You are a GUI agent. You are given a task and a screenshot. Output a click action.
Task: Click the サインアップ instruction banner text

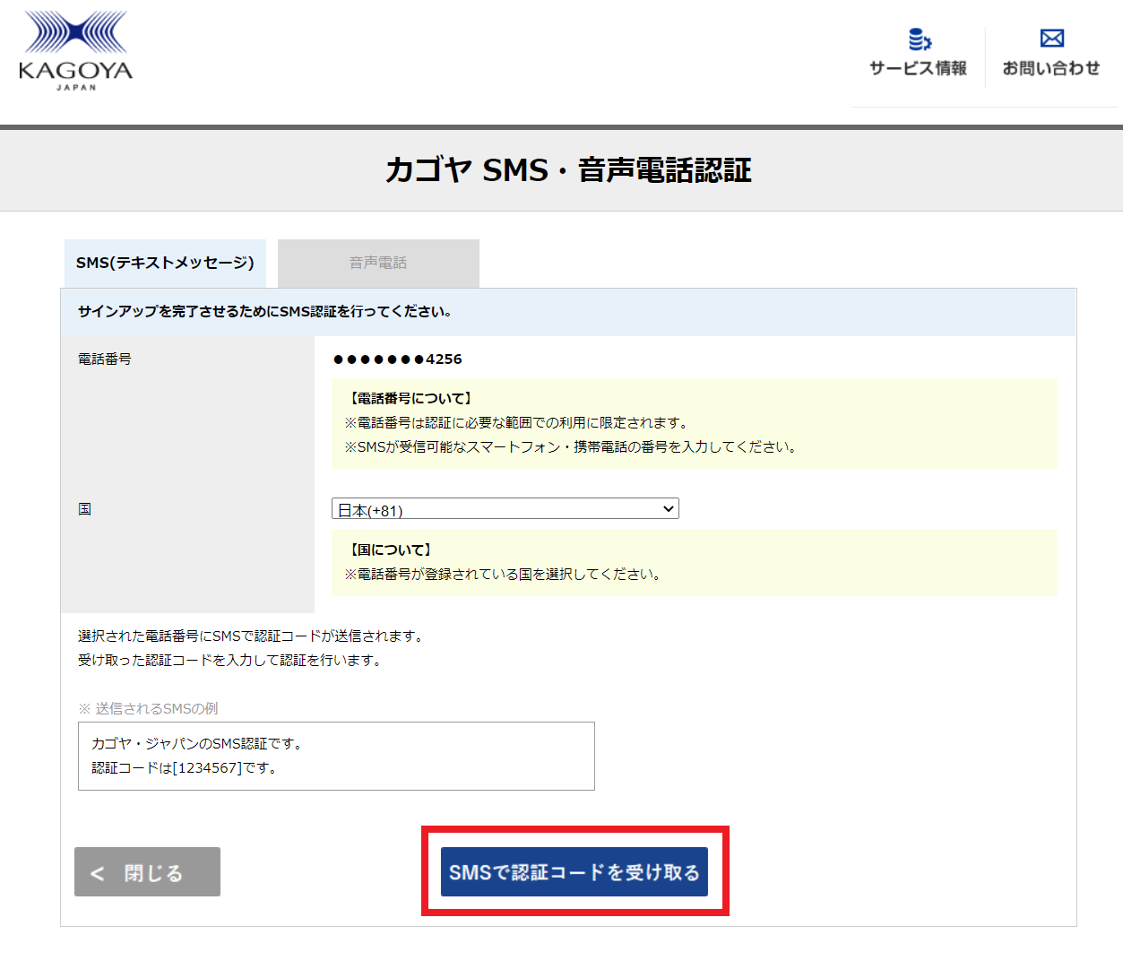pos(265,311)
